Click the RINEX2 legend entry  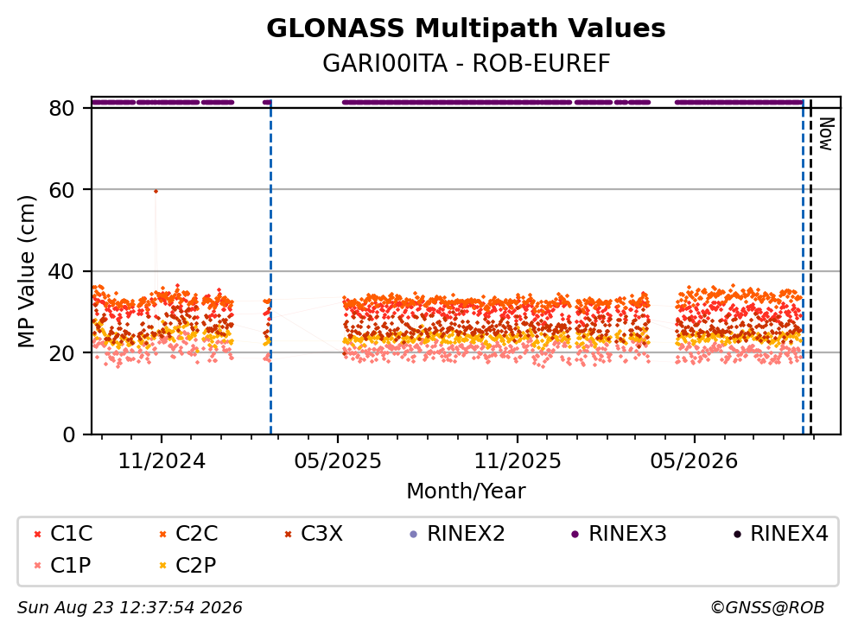point(457,533)
